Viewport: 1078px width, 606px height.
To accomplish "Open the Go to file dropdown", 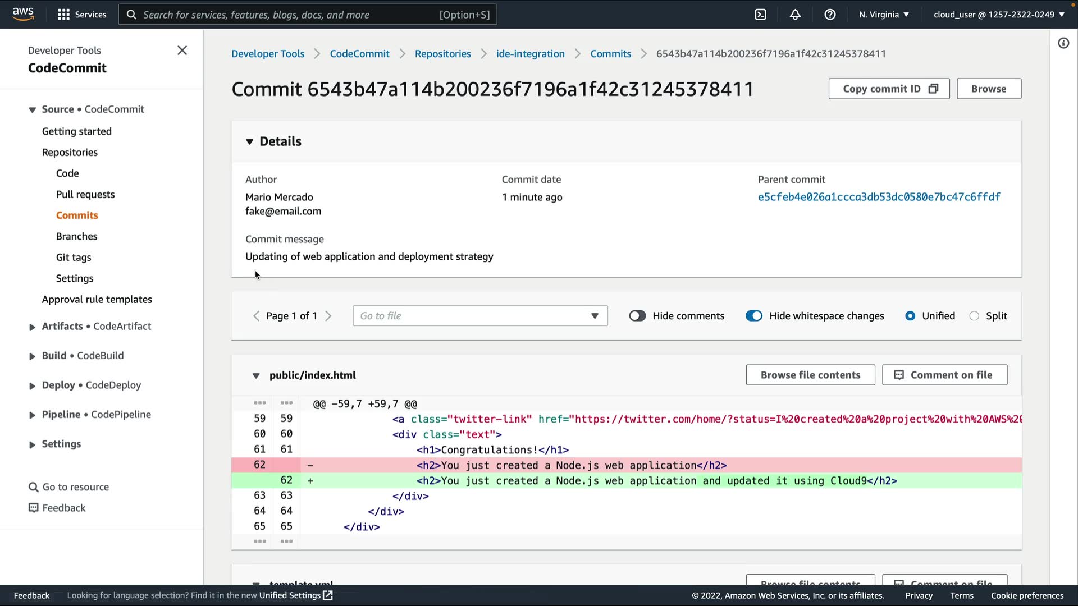I will point(480,316).
